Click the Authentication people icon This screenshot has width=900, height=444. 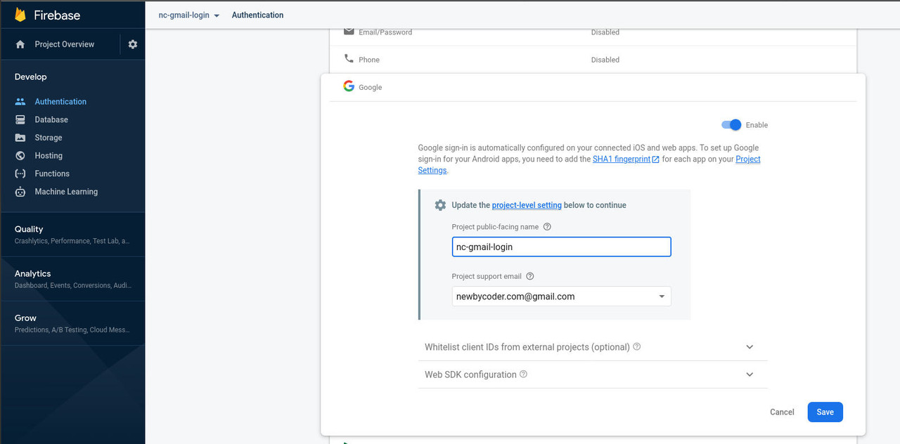tap(20, 102)
